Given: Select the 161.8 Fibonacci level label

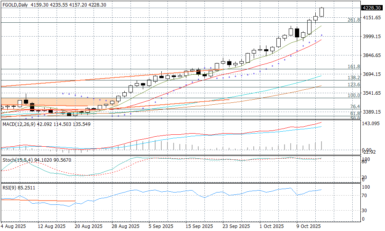Looking at the screenshot, I should tap(353, 67).
